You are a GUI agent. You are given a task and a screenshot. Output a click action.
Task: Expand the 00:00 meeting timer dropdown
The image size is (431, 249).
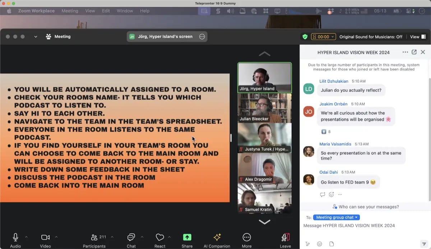tap(323, 36)
